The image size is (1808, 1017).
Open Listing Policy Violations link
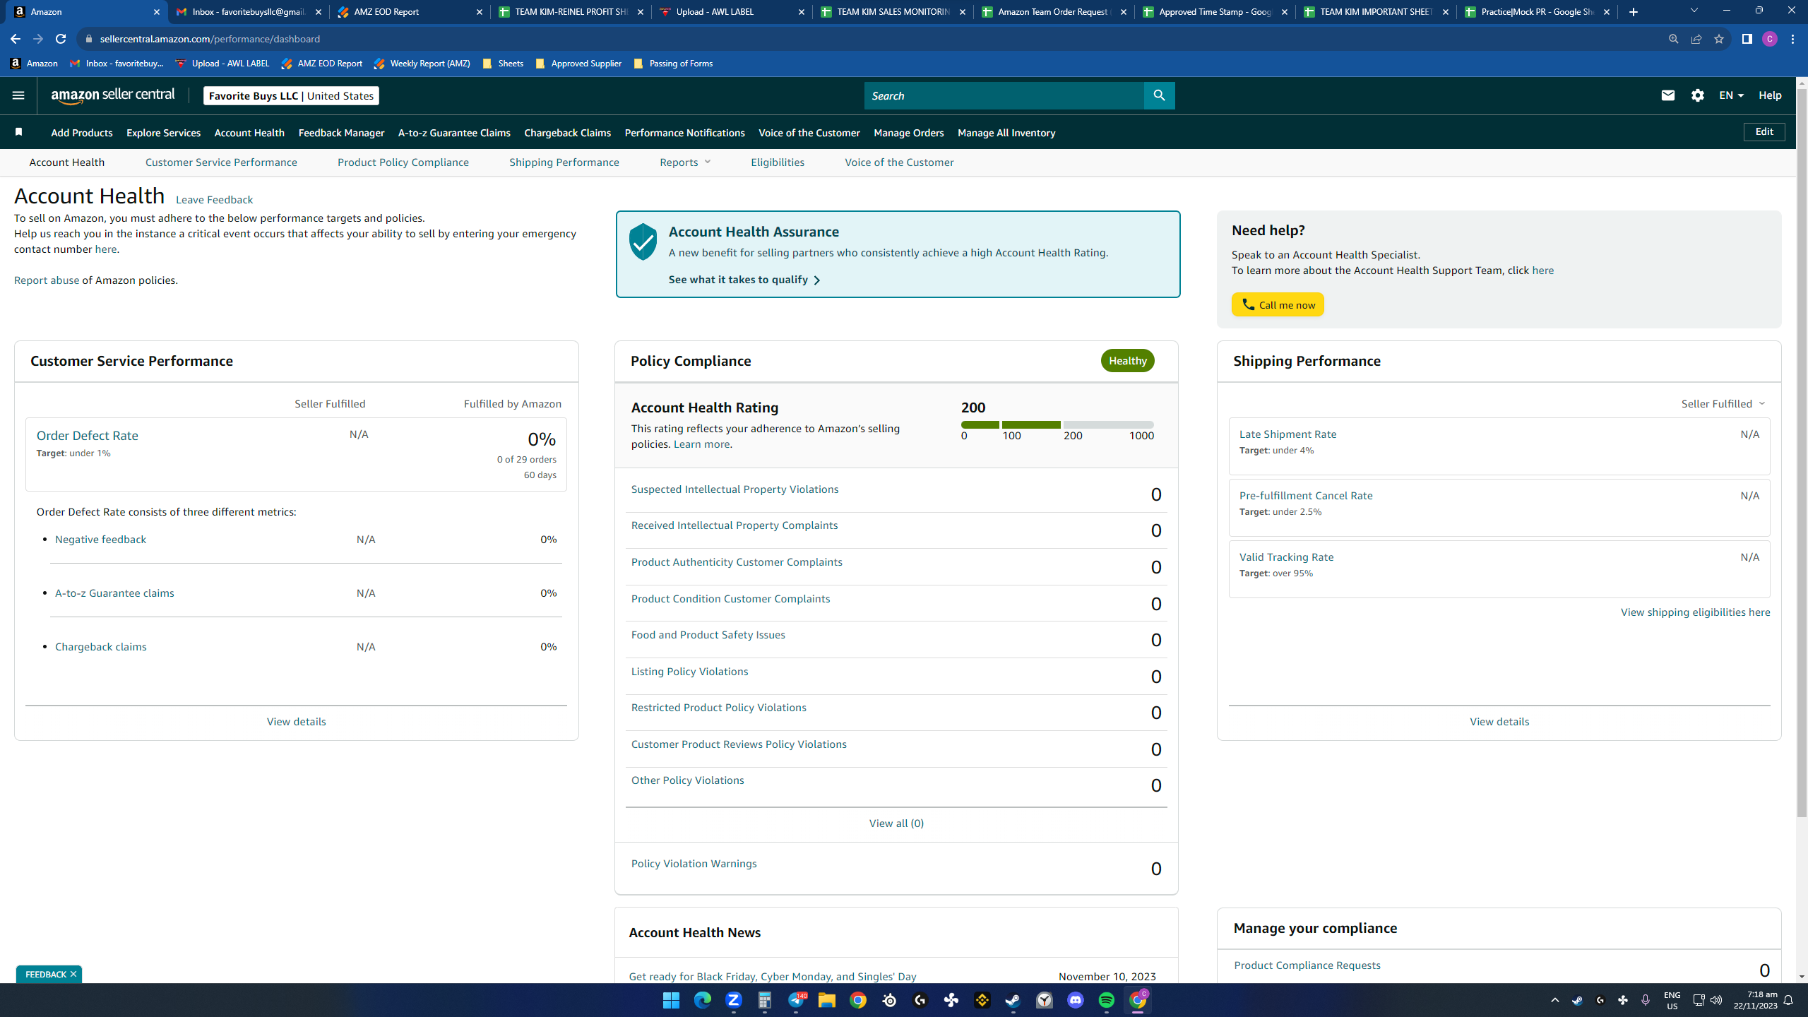point(689,672)
